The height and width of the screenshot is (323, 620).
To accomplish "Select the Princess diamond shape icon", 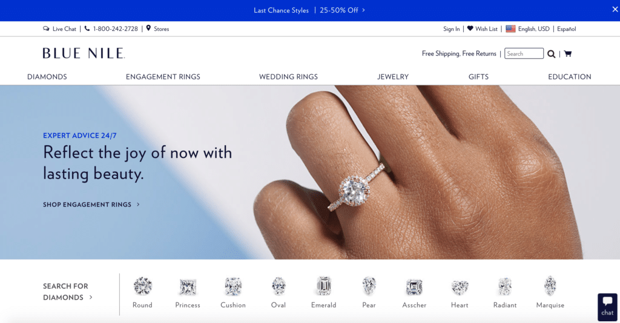I will [x=188, y=287].
